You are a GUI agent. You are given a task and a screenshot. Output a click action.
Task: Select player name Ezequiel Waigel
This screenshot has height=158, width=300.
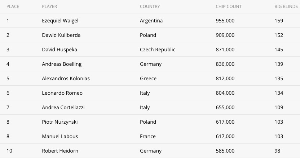pos(60,21)
